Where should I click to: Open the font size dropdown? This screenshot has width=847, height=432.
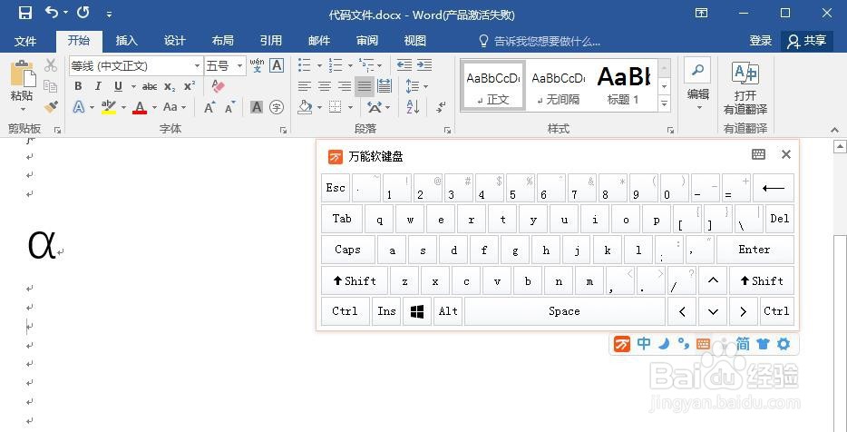click(x=239, y=66)
